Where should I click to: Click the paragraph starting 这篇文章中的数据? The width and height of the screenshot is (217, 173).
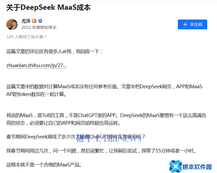coord(104,90)
